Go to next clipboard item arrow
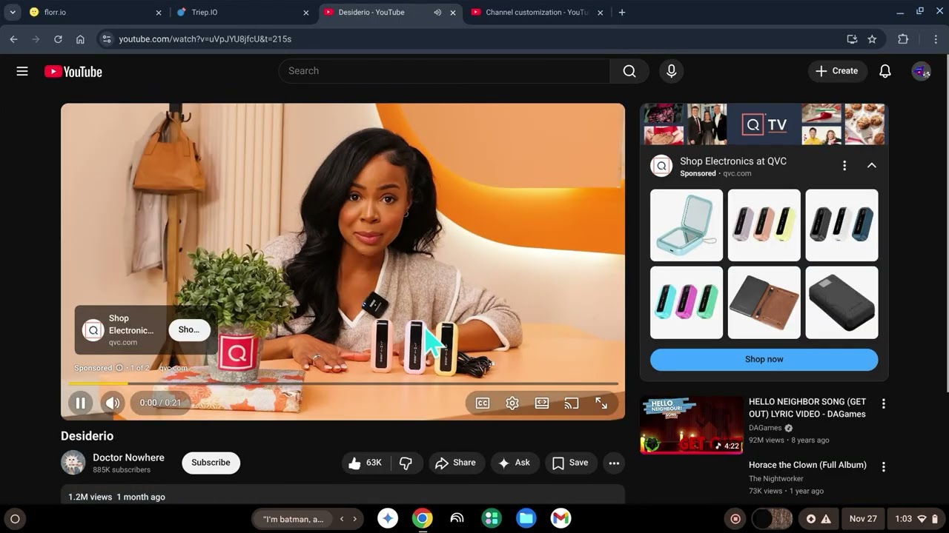Viewport: 949px width, 533px height. 354,519
